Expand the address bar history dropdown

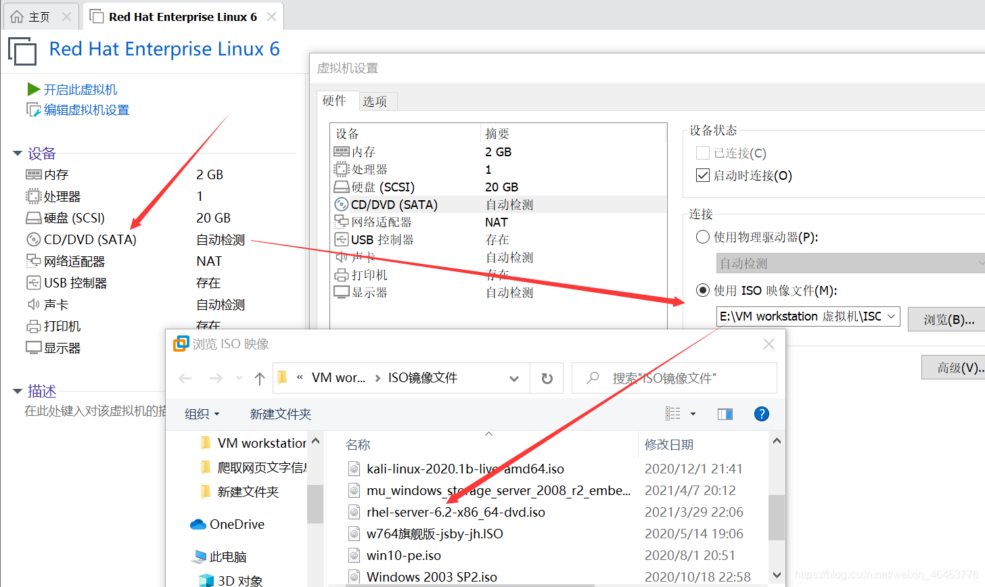[514, 378]
